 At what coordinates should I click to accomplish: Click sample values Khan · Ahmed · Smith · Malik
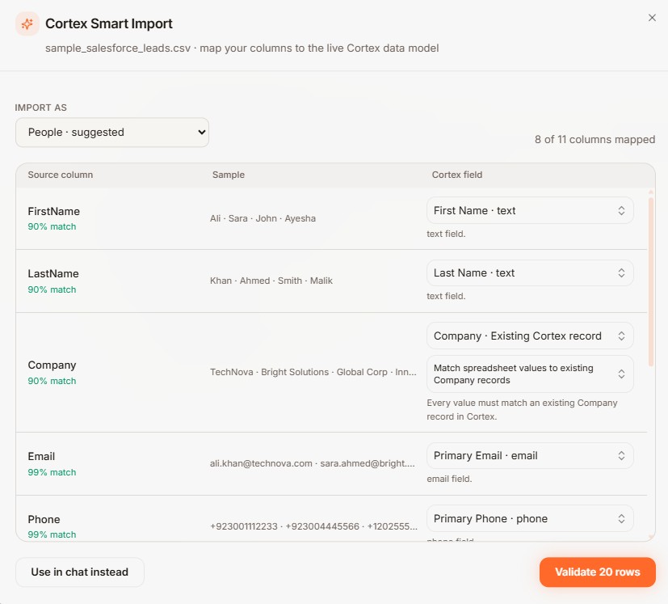(271, 281)
